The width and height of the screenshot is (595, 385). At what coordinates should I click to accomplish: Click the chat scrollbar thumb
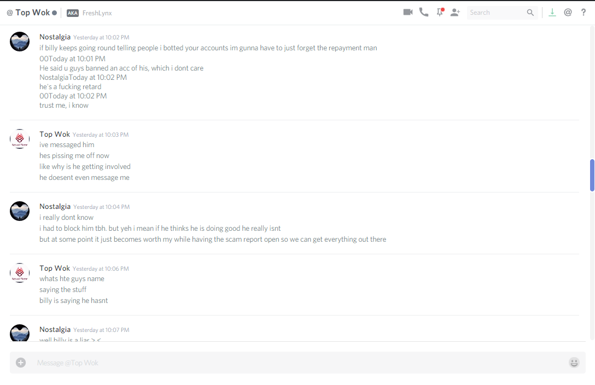click(x=592, y=175)
